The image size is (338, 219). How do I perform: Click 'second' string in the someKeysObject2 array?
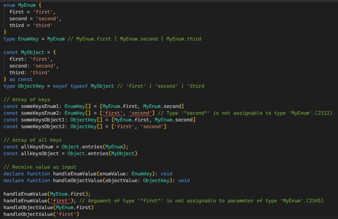coord(152,126)
